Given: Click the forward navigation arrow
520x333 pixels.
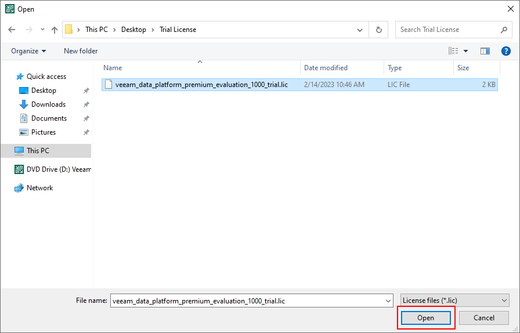Looking at the screenshot, I should [x=29, y=30].
